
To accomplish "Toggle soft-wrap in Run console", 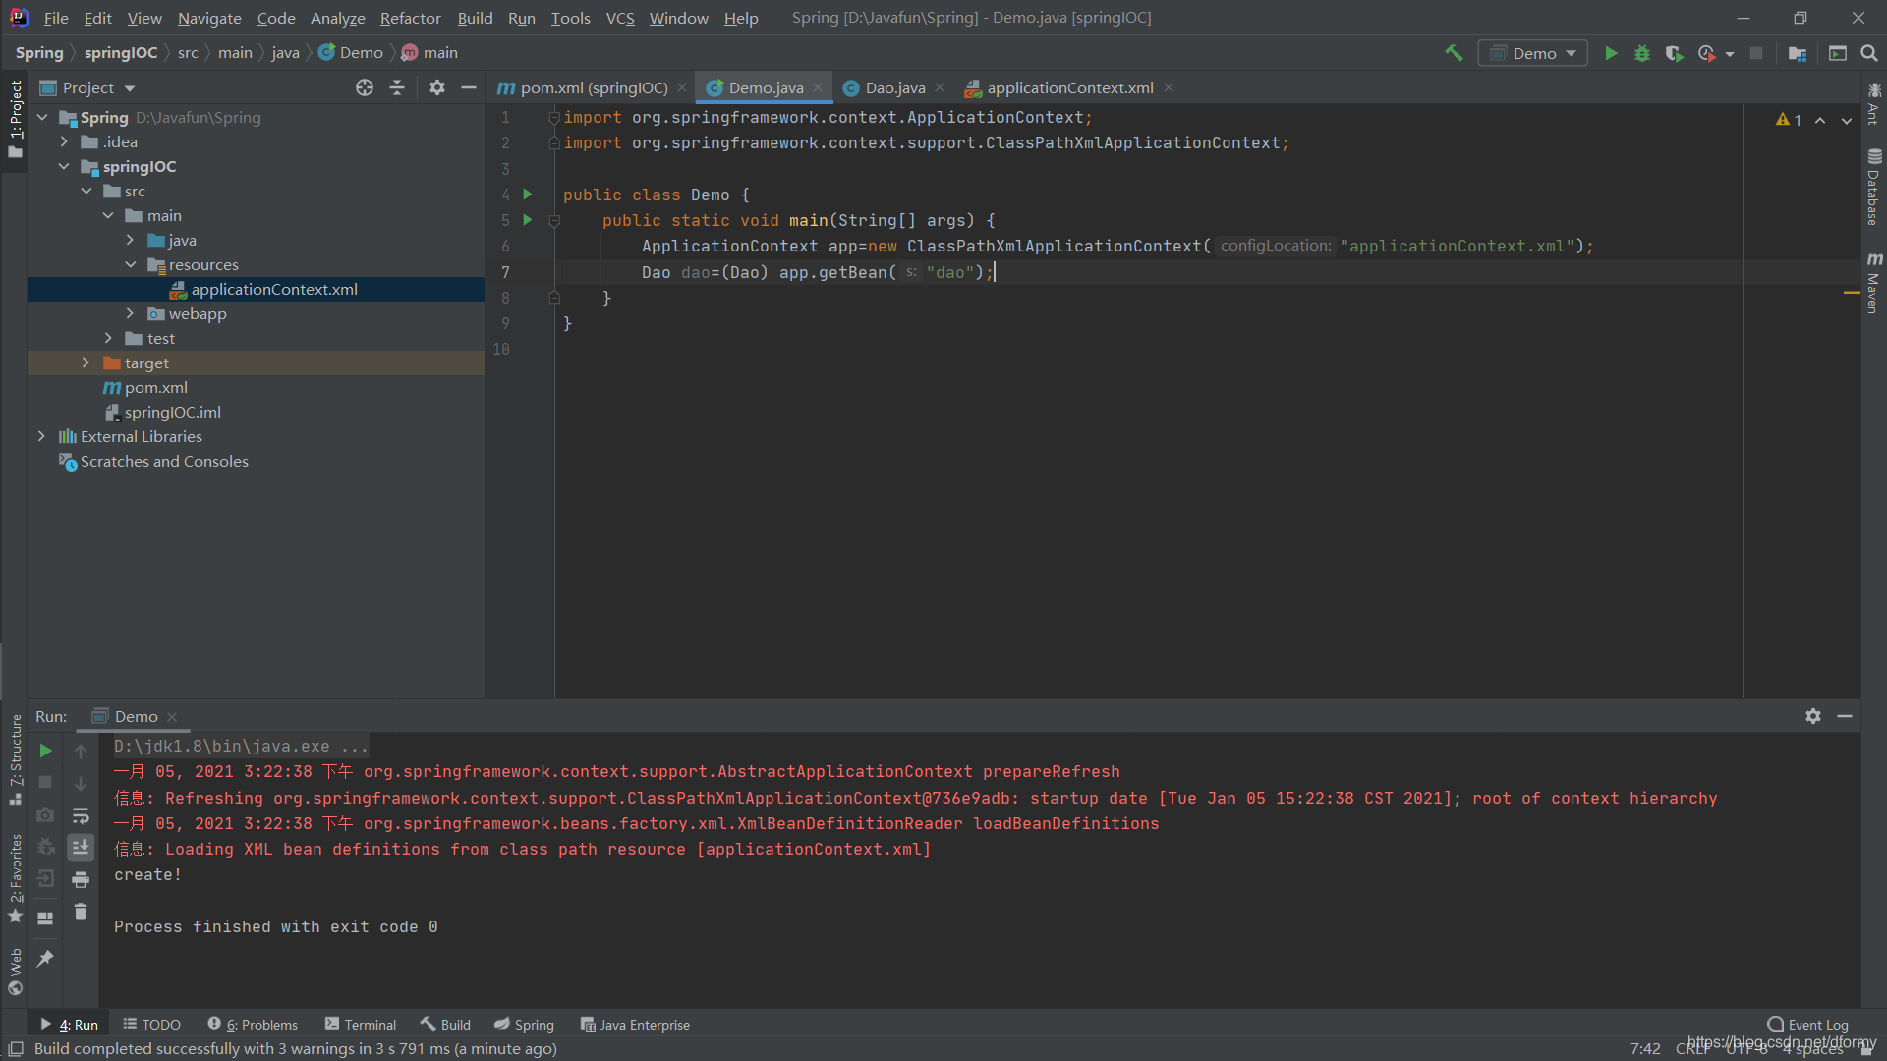I will [x=81, y=815].
